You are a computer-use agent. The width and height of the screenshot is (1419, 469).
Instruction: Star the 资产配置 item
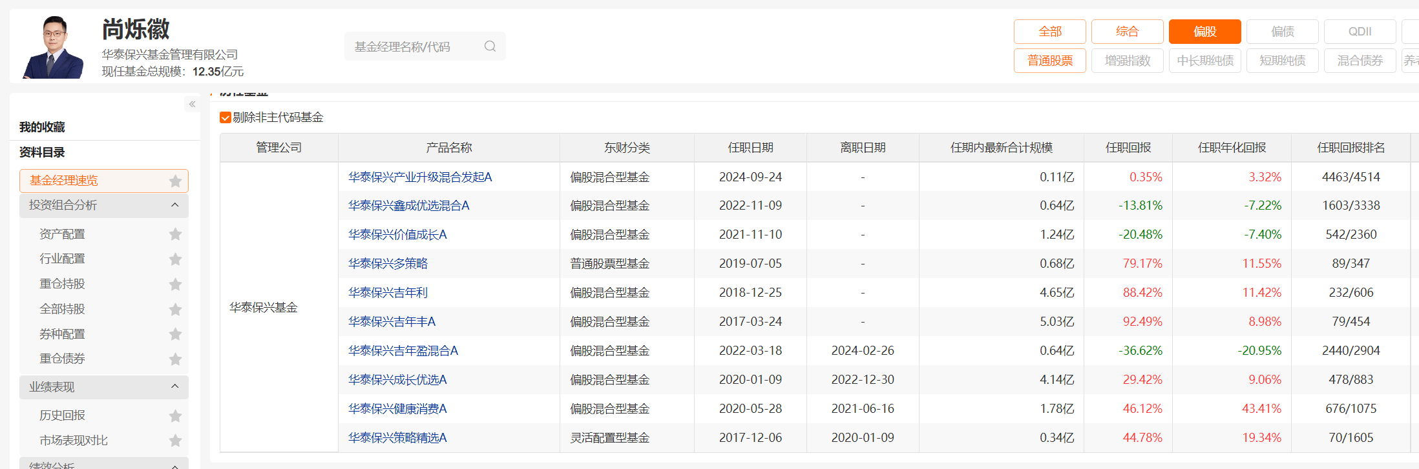click(x=175, y=234)
